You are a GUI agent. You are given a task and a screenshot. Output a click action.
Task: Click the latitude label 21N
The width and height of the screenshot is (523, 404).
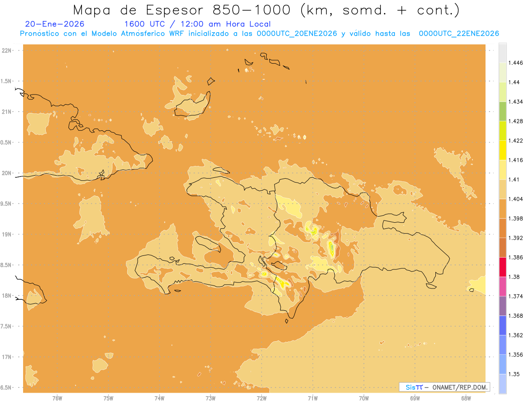(x=7, y=112)
